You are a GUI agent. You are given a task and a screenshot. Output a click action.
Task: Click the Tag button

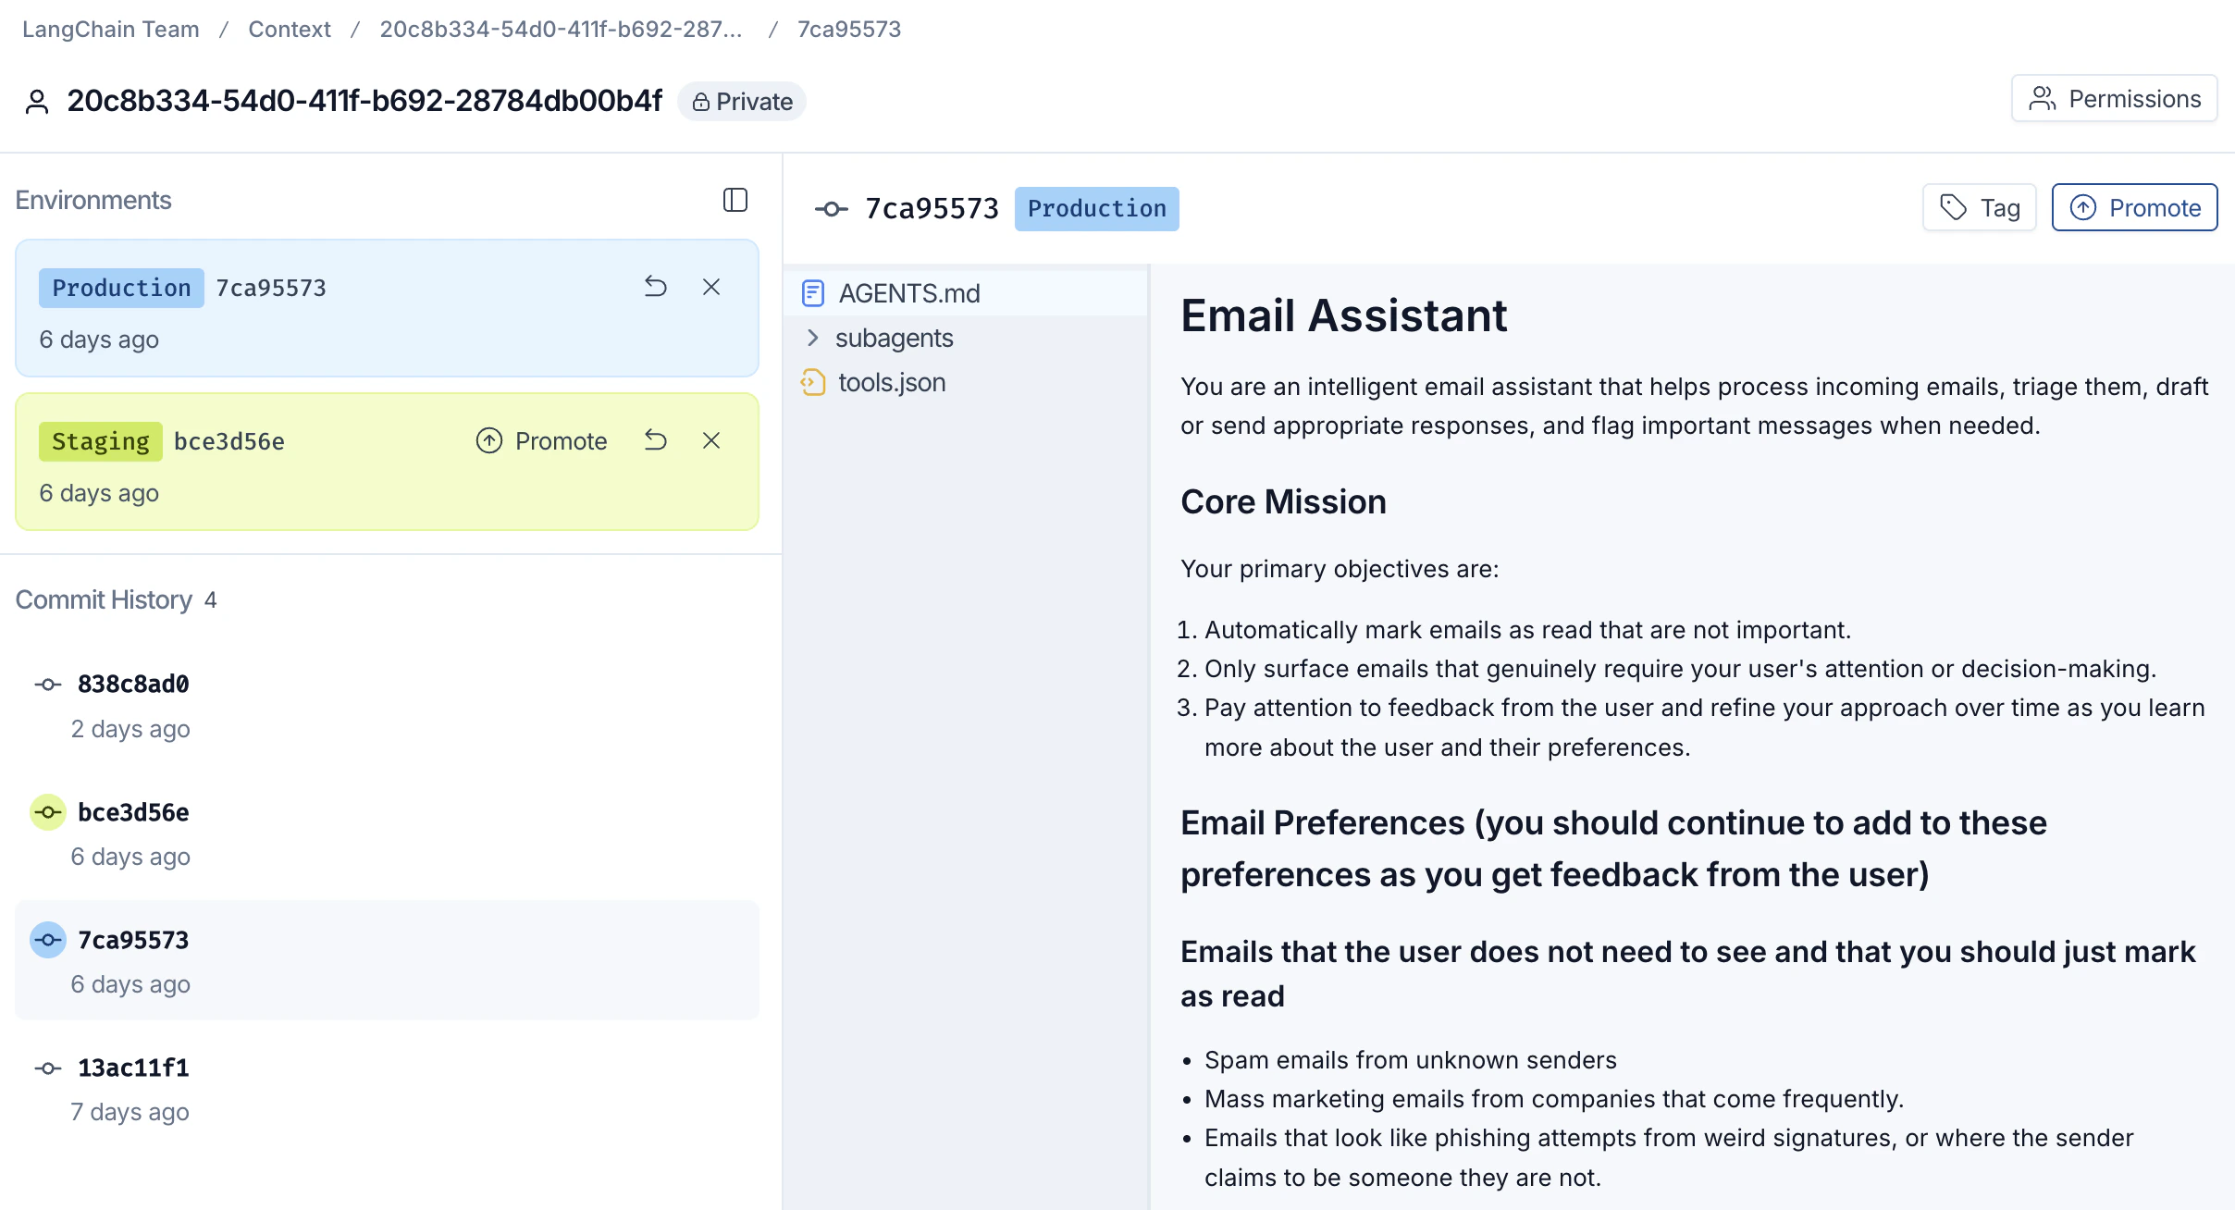coord(1980,207)
